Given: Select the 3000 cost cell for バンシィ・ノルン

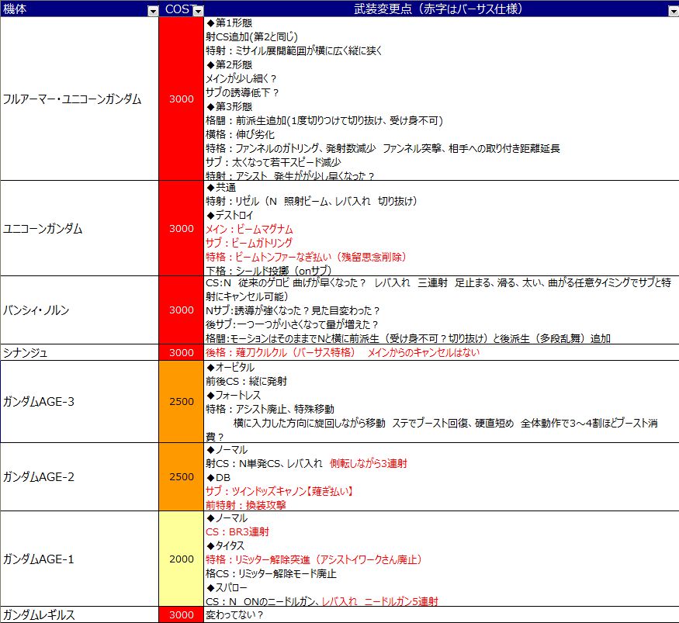Looking at the screenshot, I should tap(182, 310).
